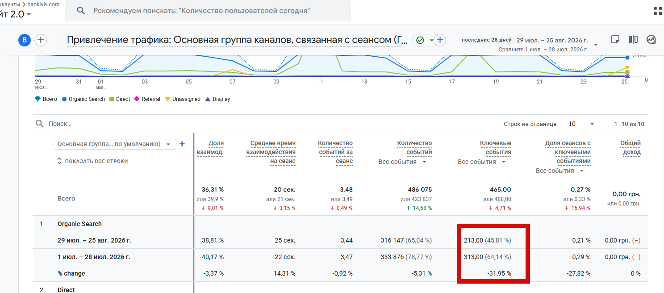Click the table search magnifier icon
This screenshot has height=293, width=664.
40,124
